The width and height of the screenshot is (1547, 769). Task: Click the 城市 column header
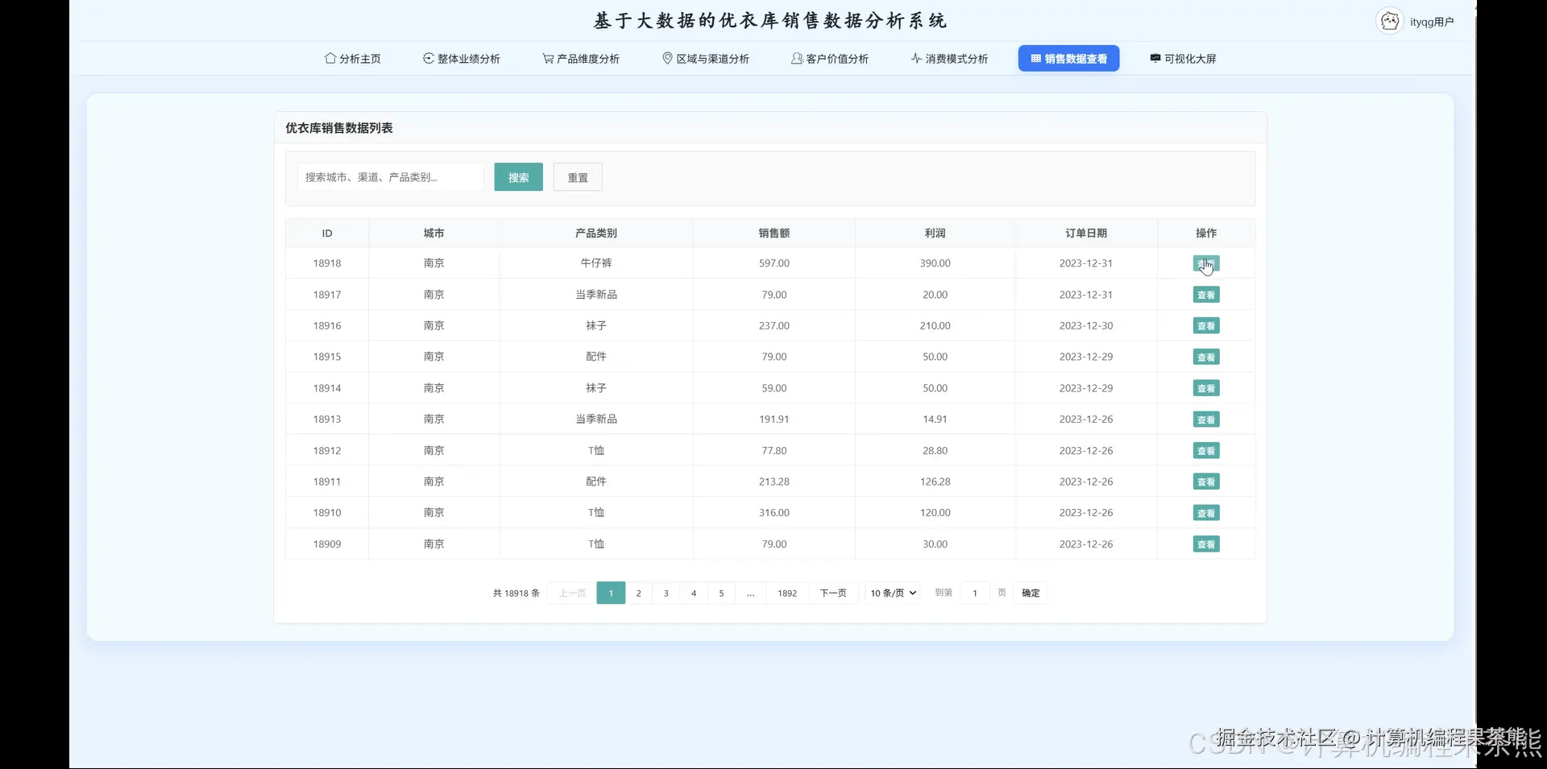[433, 234]
